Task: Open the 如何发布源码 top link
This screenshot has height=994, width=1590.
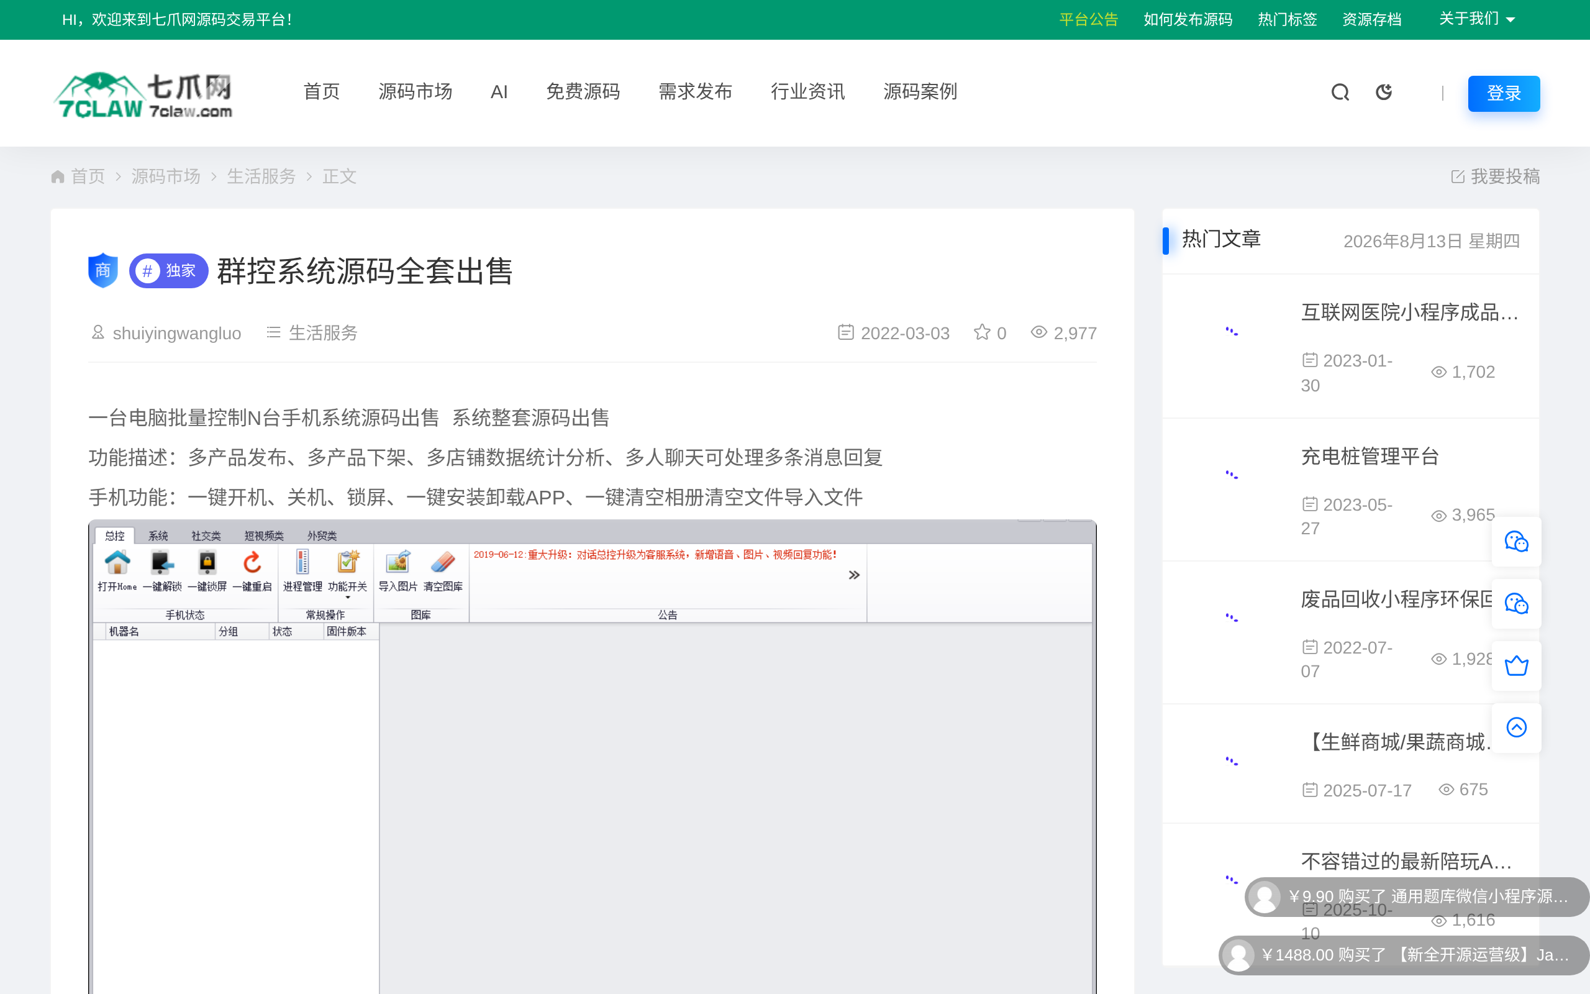Action: pos(1188,20)
